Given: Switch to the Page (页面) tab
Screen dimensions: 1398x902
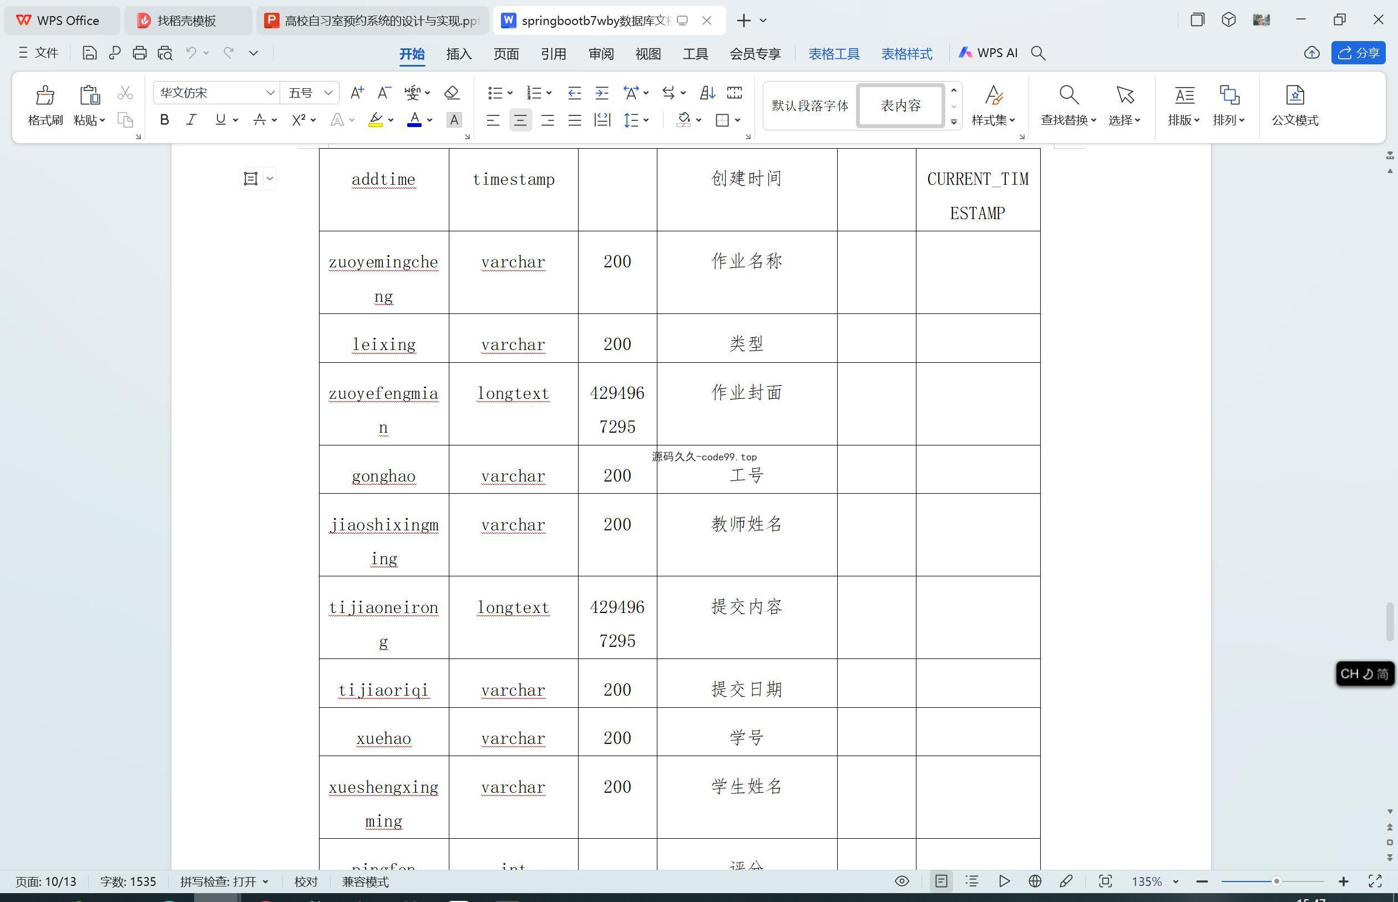Looking at the screenshot, I should (506, 54).
